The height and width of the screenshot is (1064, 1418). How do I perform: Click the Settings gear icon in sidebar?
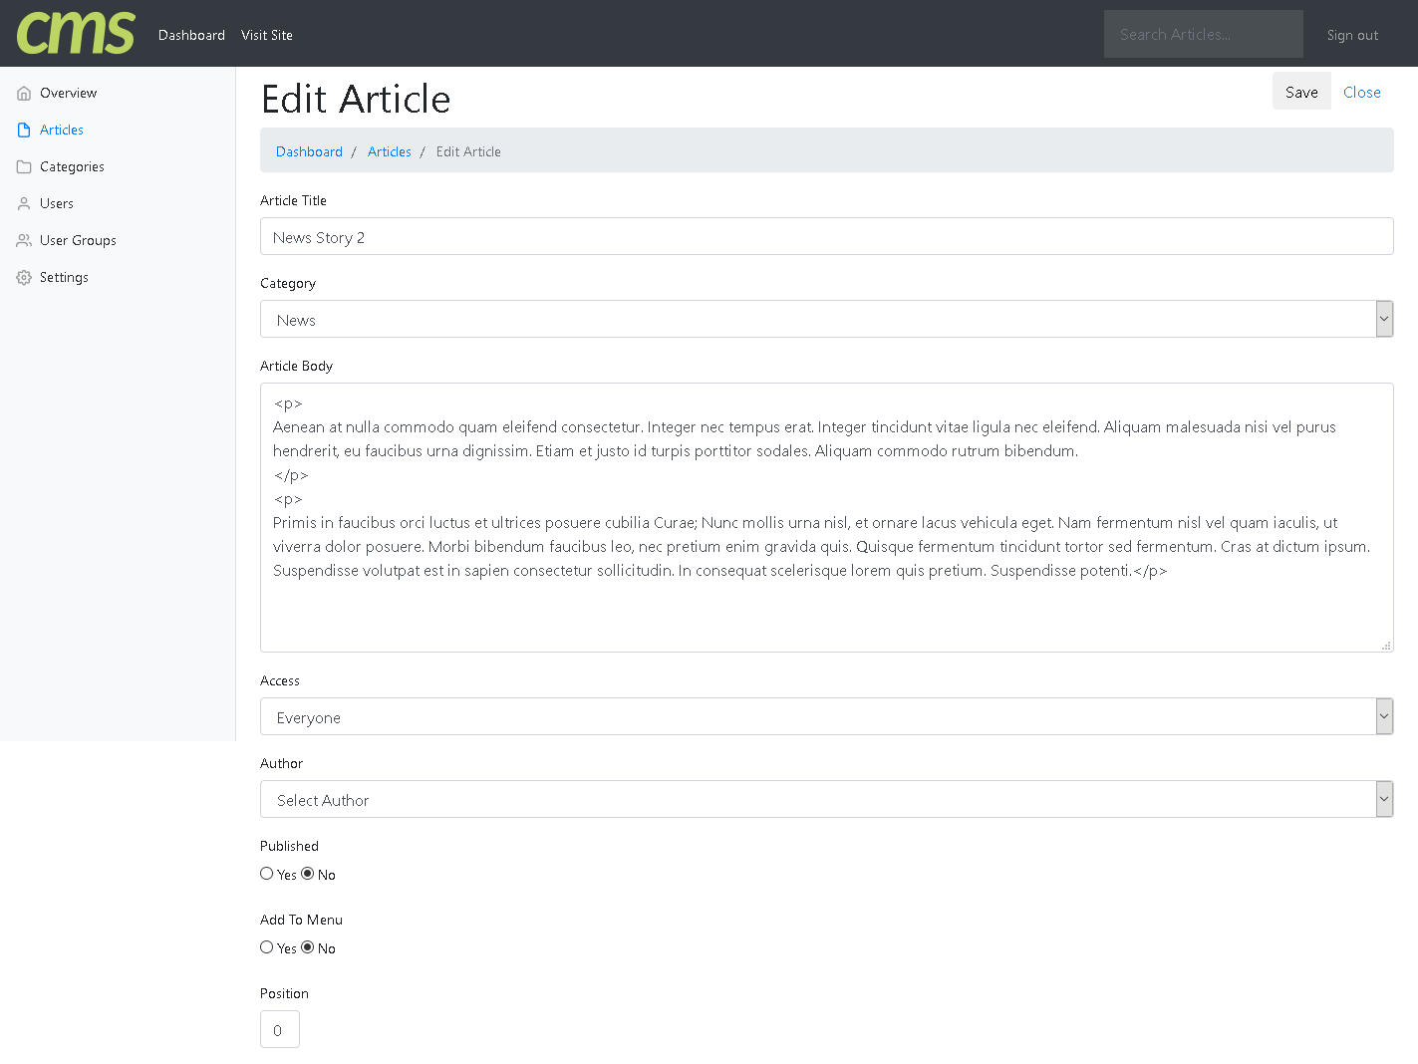coord(24,278)
